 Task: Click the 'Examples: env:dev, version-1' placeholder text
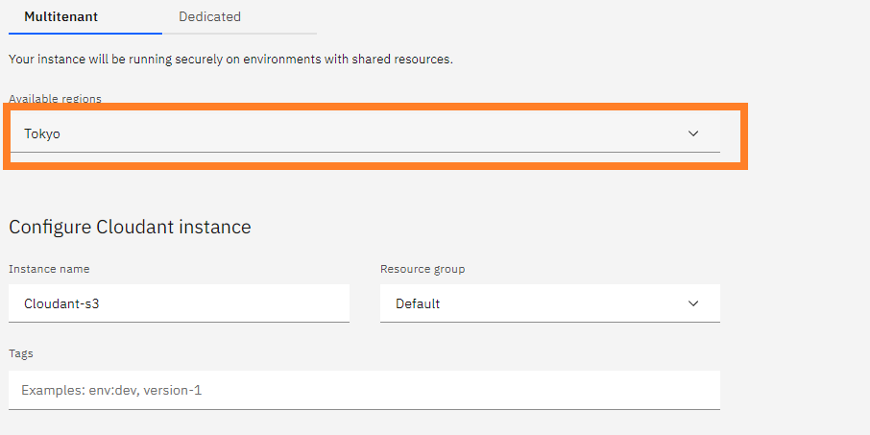coord(111,390)
